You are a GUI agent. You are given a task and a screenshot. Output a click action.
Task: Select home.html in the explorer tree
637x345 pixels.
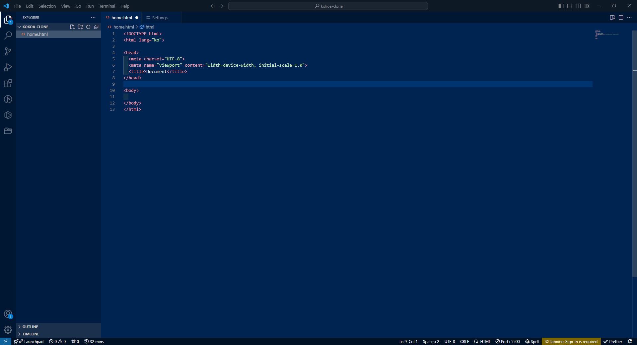pyautogui.click(x=58, y=34)
